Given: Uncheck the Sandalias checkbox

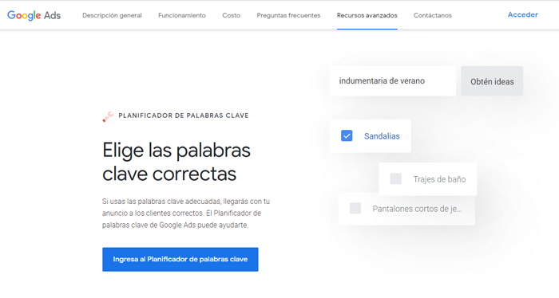Looking at the screenshot, I should click(347, 135).
